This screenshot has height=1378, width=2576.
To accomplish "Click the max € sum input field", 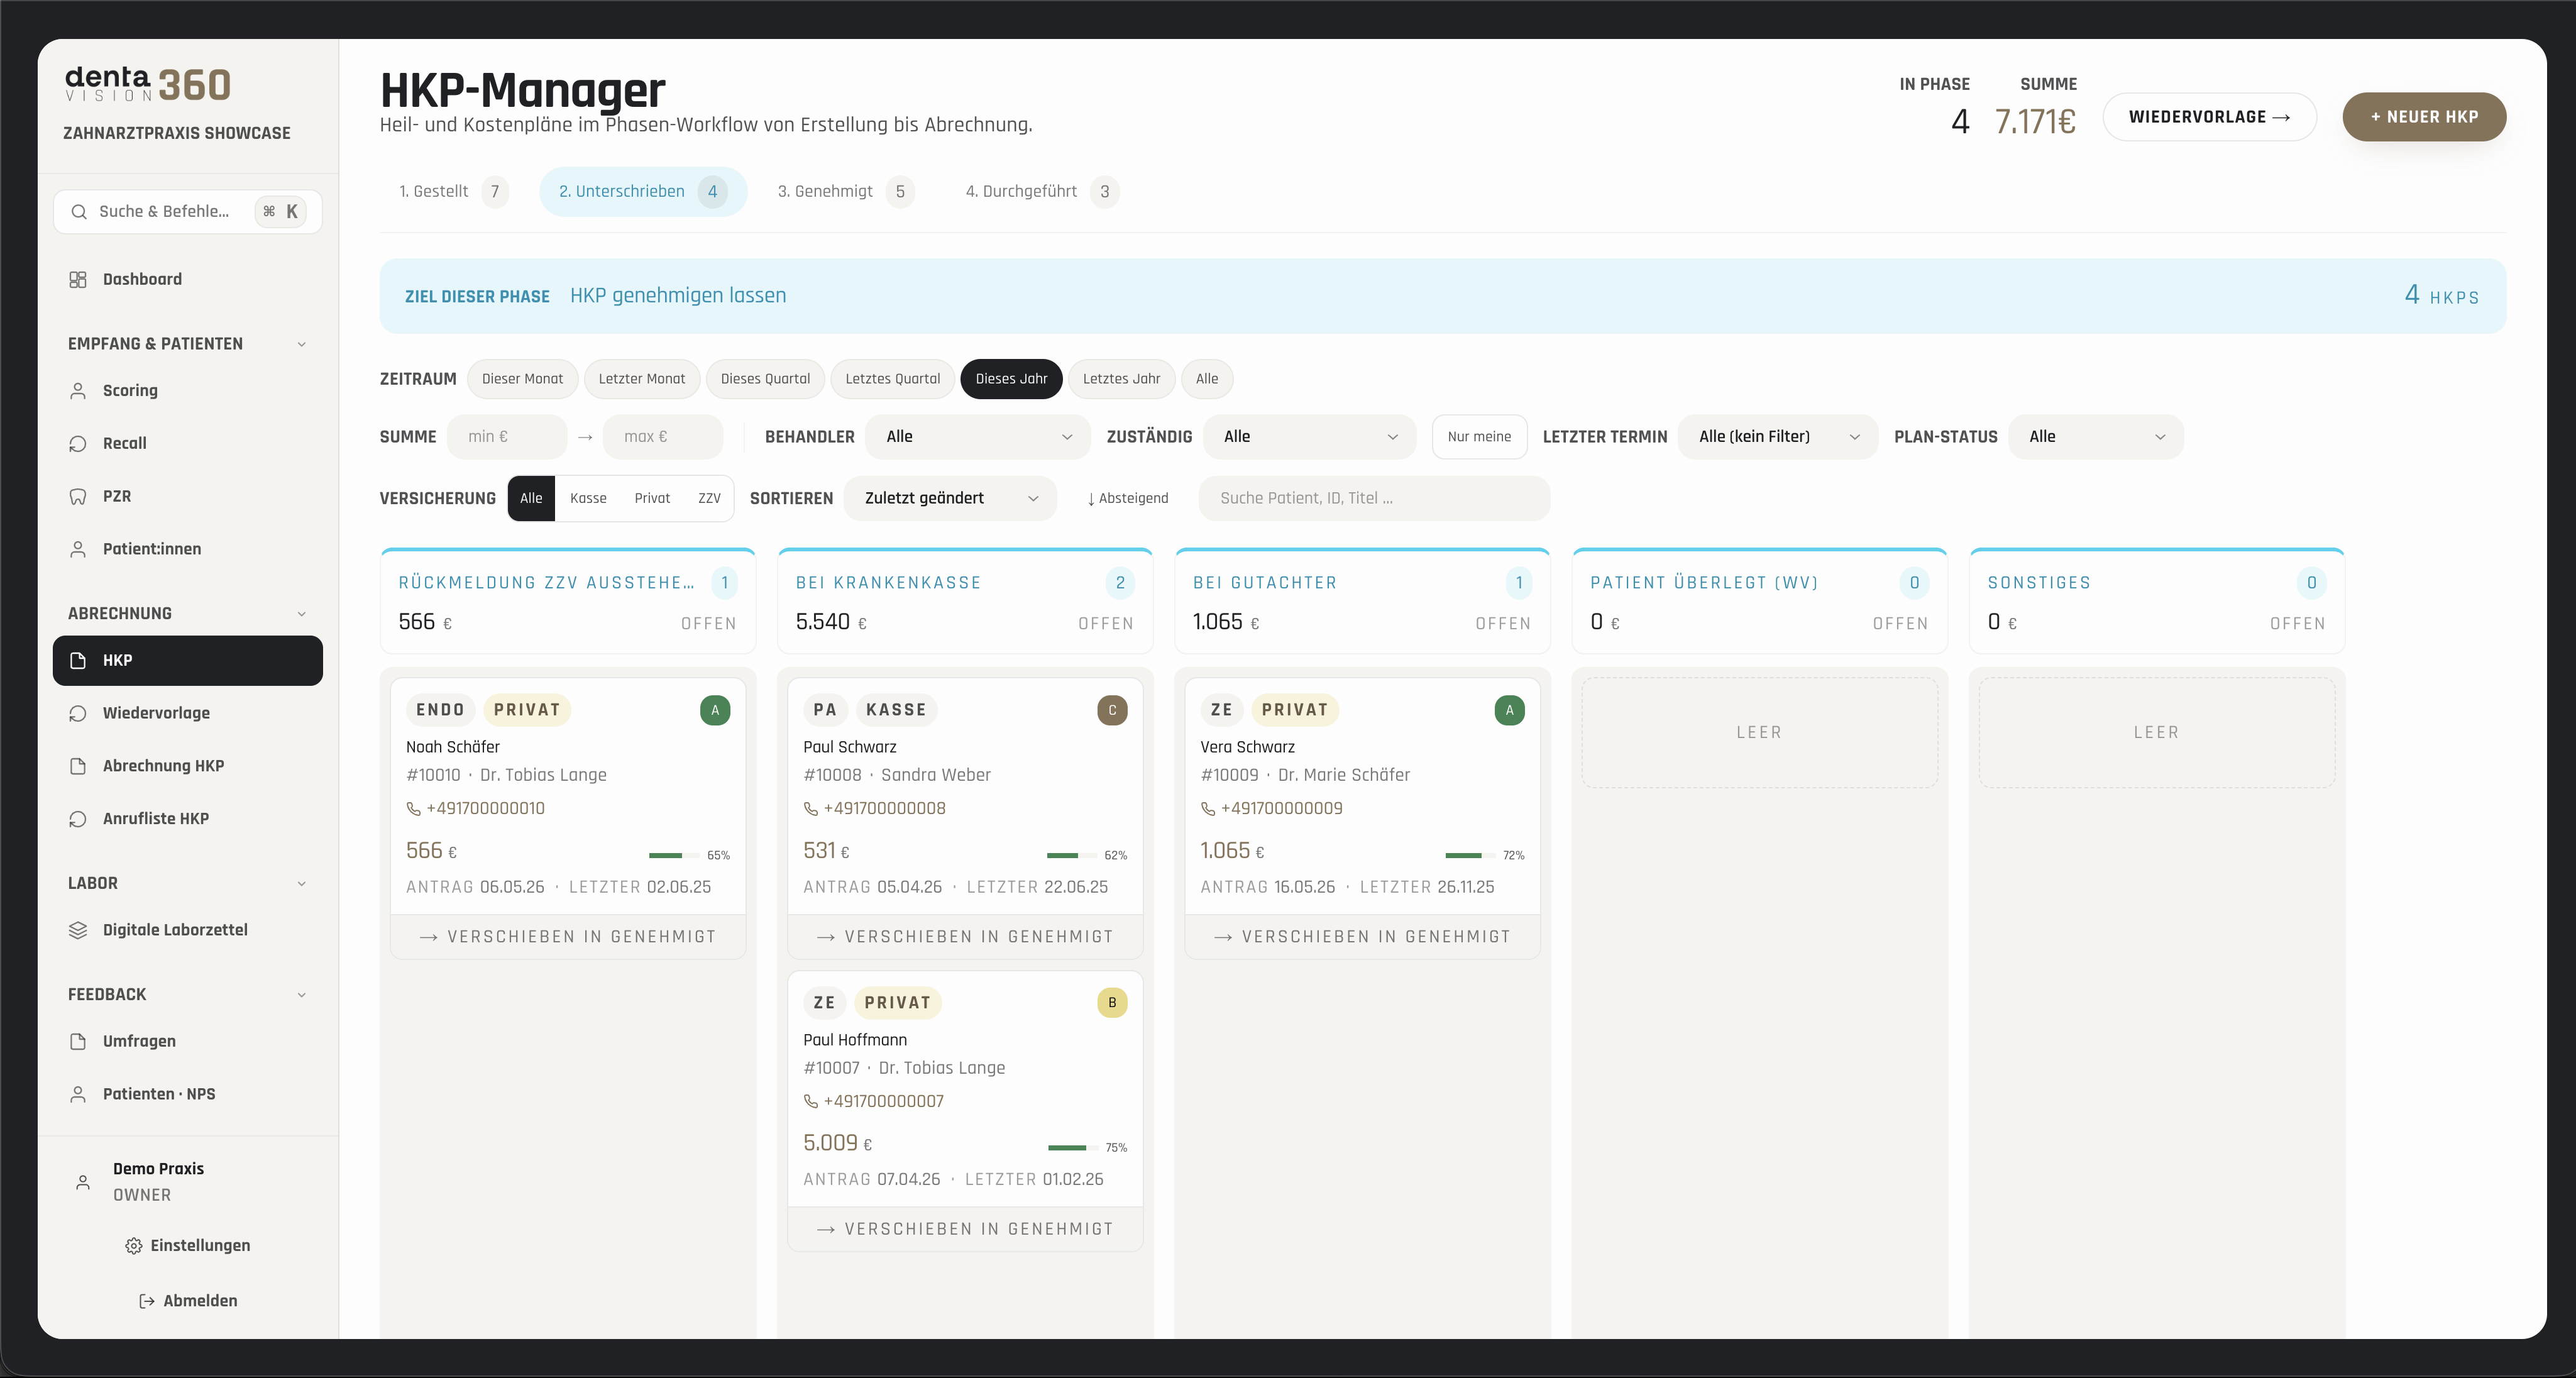I will pos(662,437).
